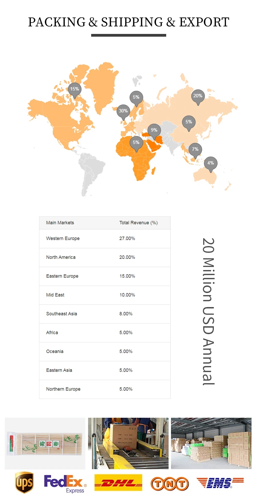Image resolution: width=257 pixels, height=500 pixels.
Task: Click the Main Markets column header
Action: [60, 223]
